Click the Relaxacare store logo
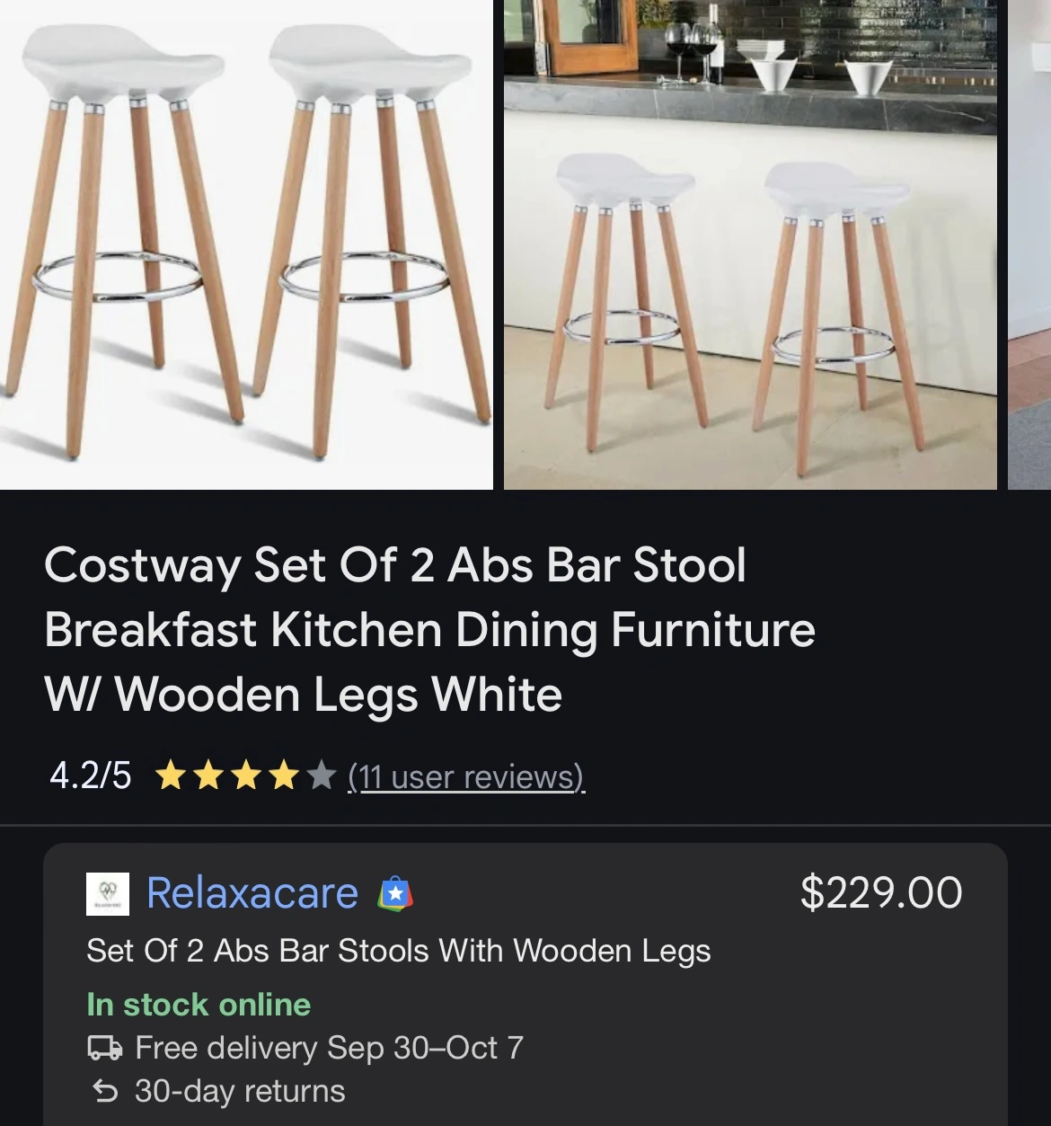This screenshot has width=1051, height=1126. 108,894
